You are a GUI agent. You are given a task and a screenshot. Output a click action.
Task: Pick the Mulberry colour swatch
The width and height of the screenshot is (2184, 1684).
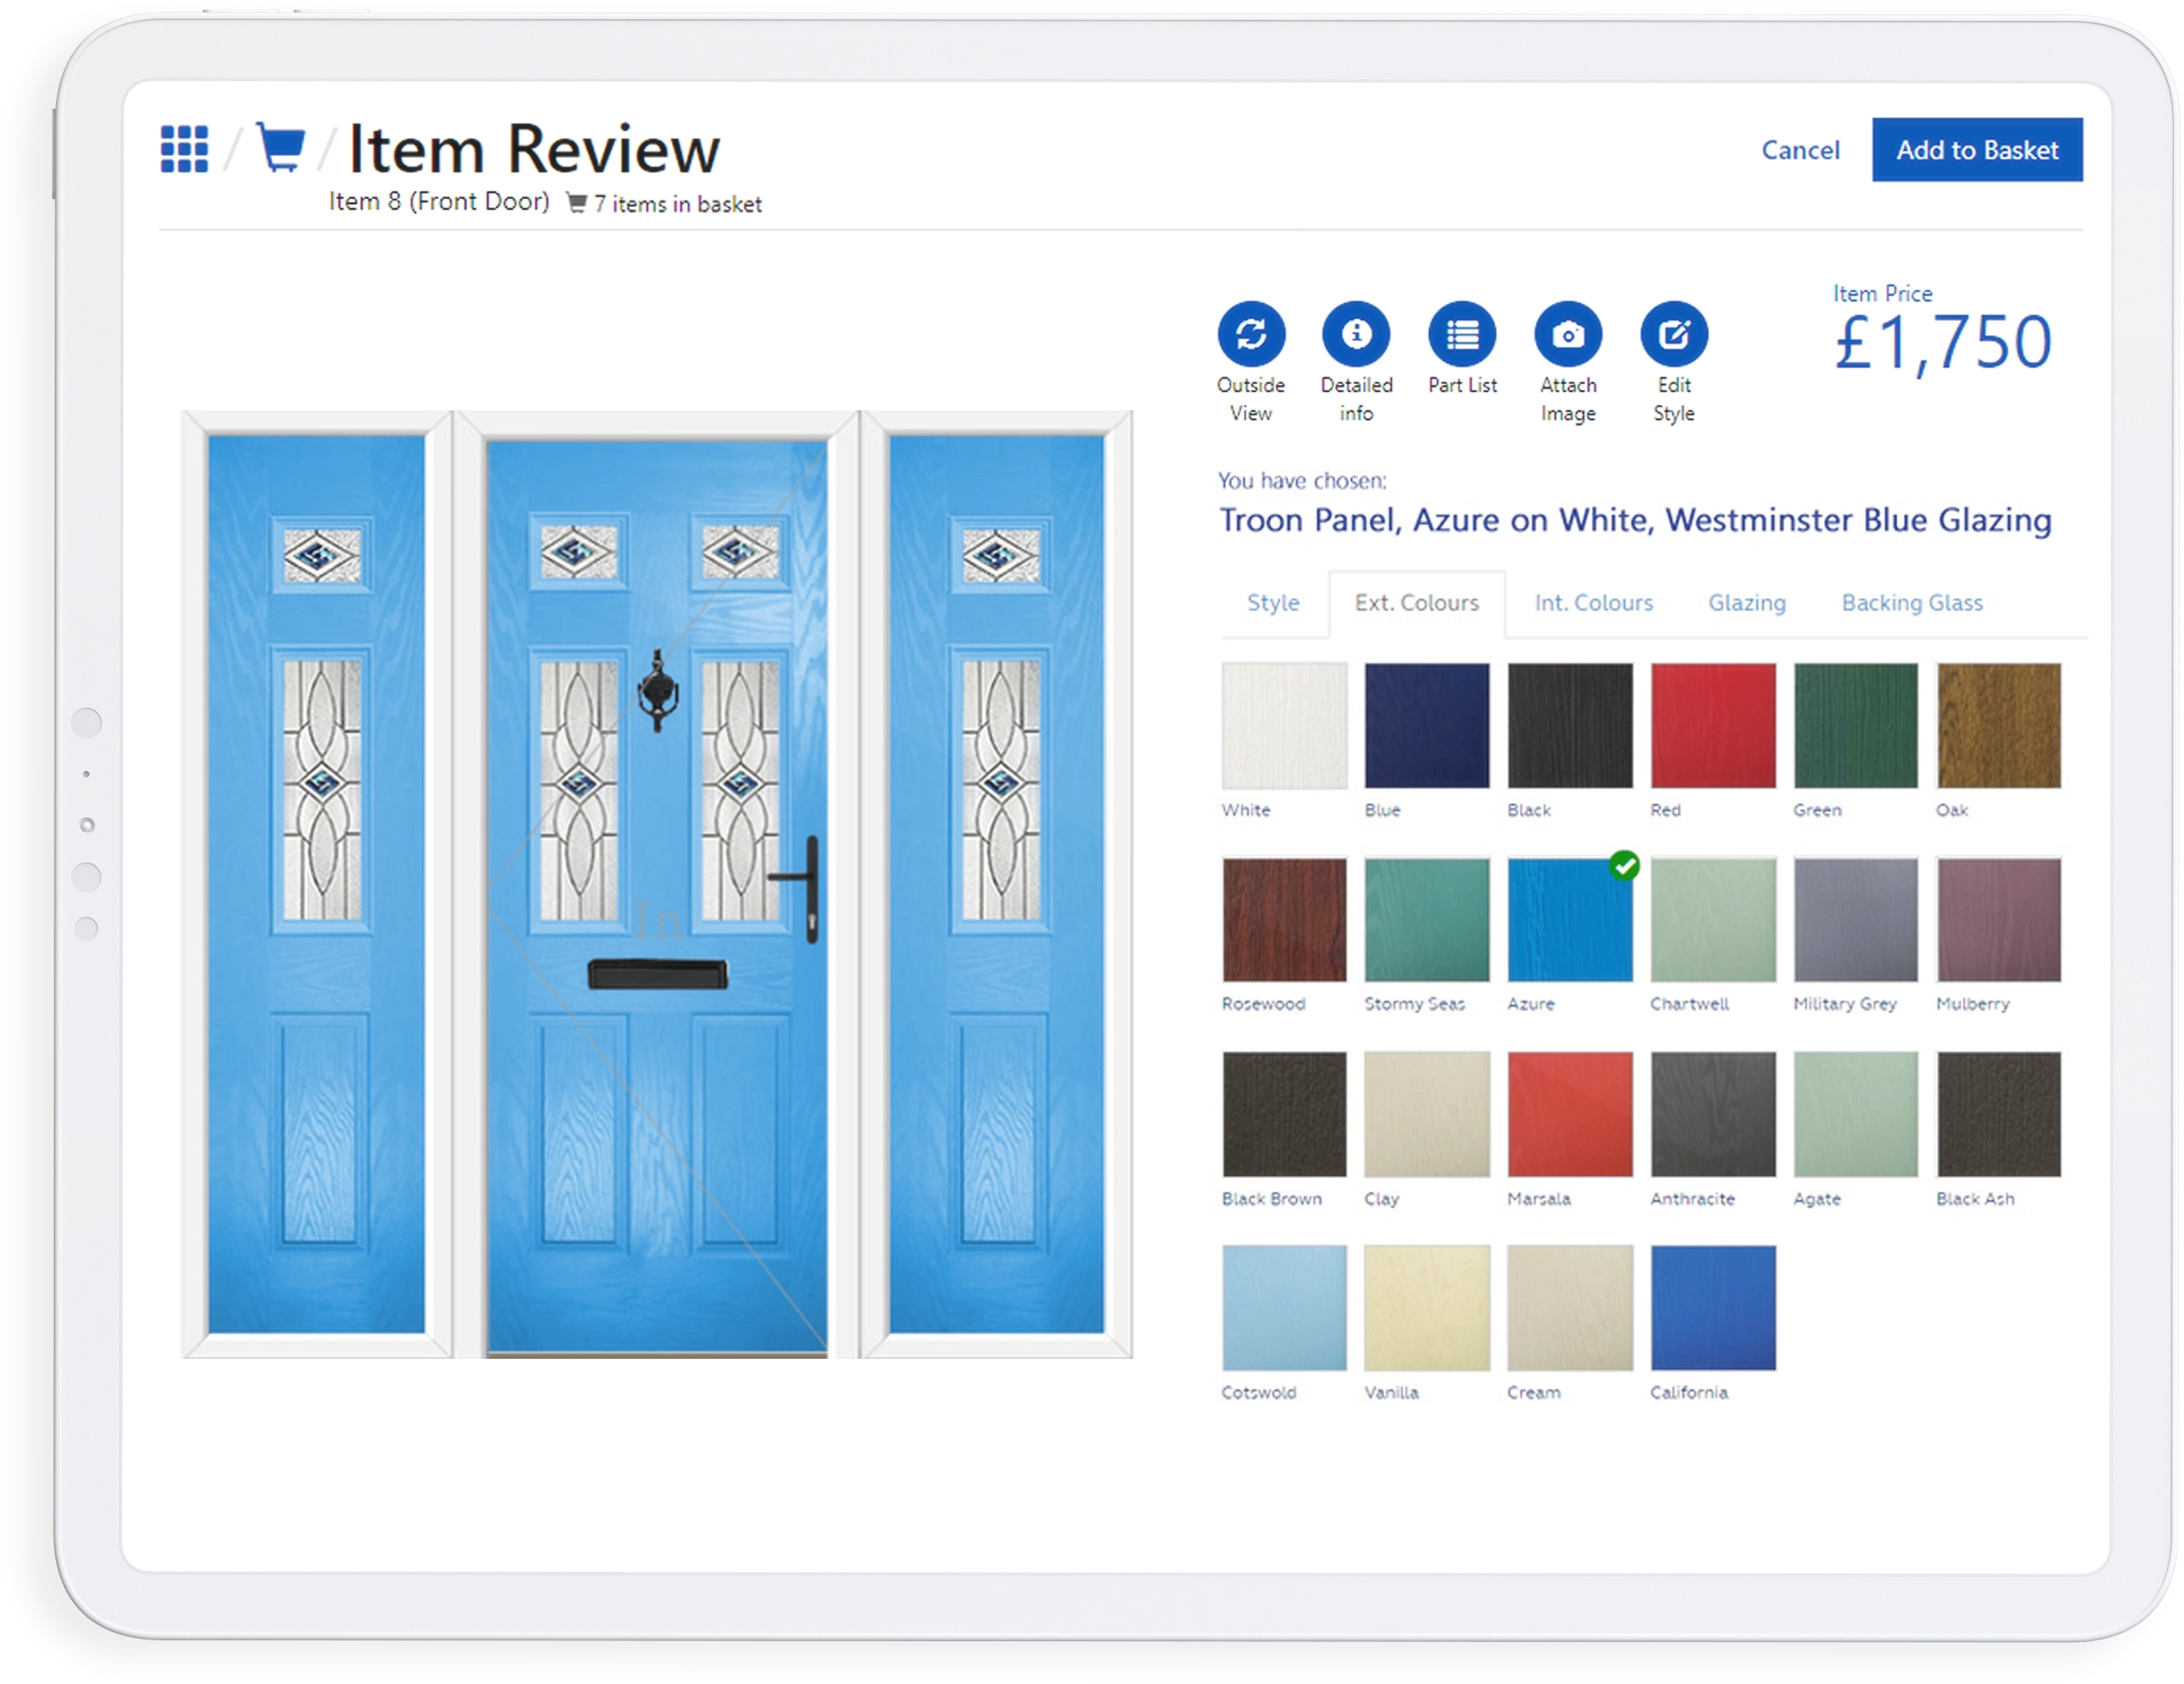(1999, 919)
